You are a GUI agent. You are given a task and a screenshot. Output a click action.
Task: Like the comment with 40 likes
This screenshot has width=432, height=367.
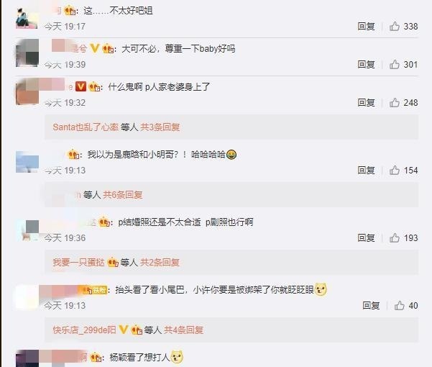400,306
